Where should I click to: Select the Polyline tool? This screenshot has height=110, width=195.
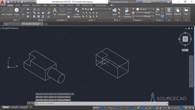point(9,12)
